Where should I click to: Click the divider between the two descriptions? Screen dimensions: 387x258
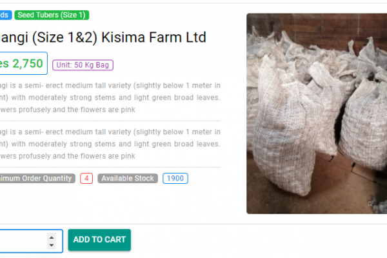[x=110, y=121]
